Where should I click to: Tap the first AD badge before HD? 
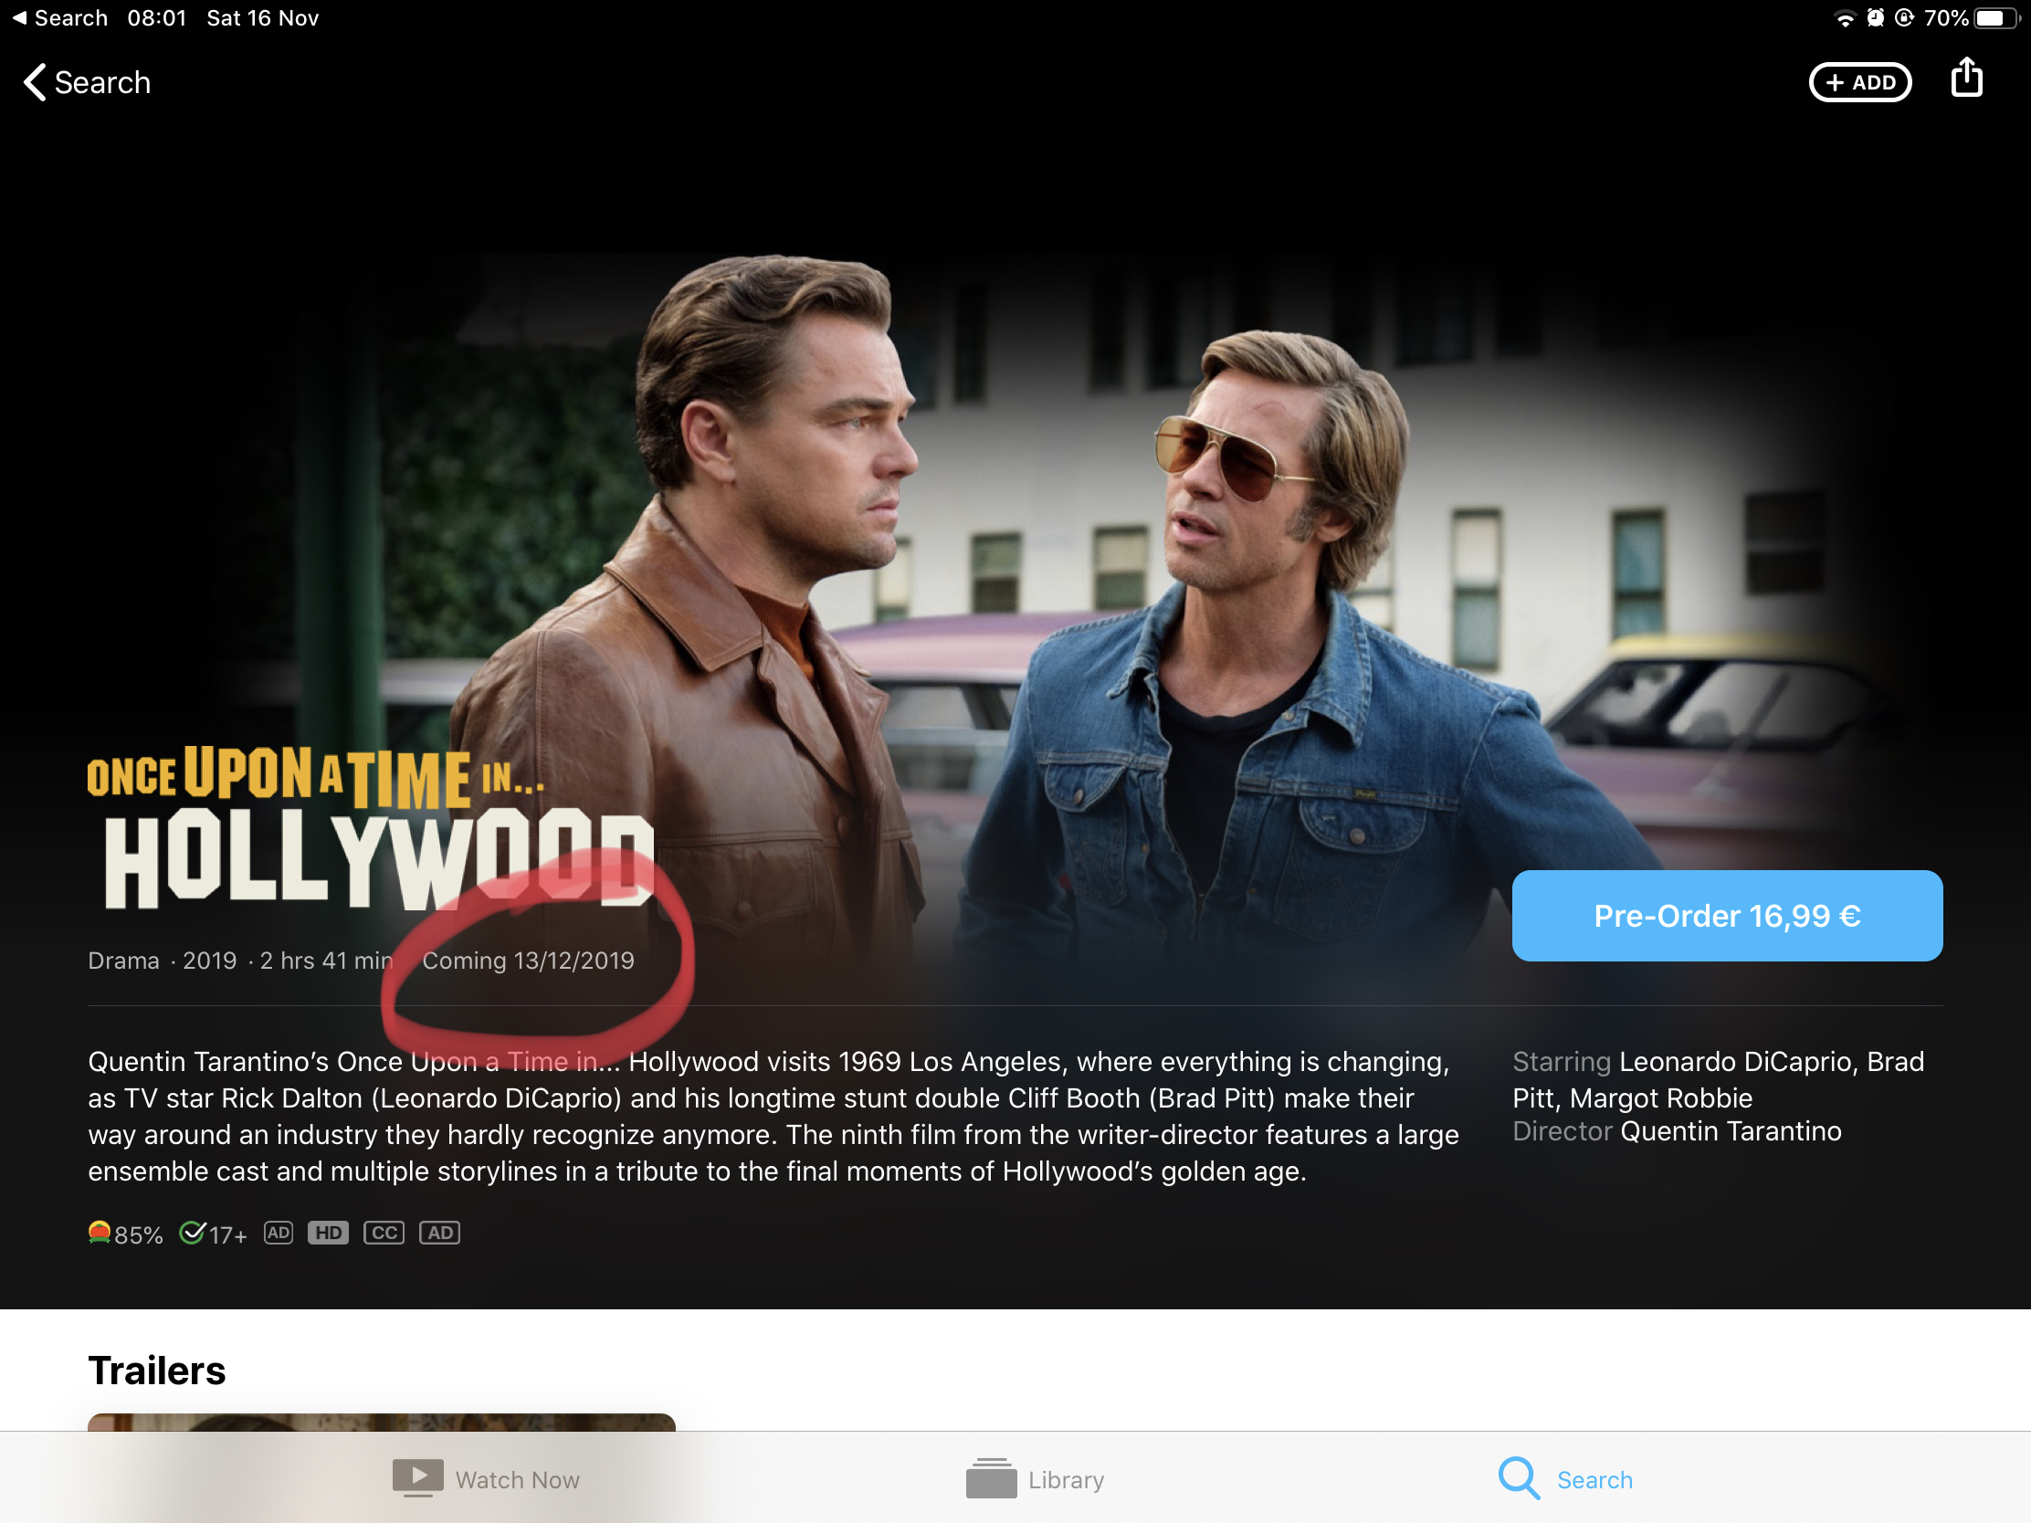[x=279, y=1232]
